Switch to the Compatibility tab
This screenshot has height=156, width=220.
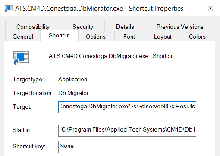click(x=33, y=27)
